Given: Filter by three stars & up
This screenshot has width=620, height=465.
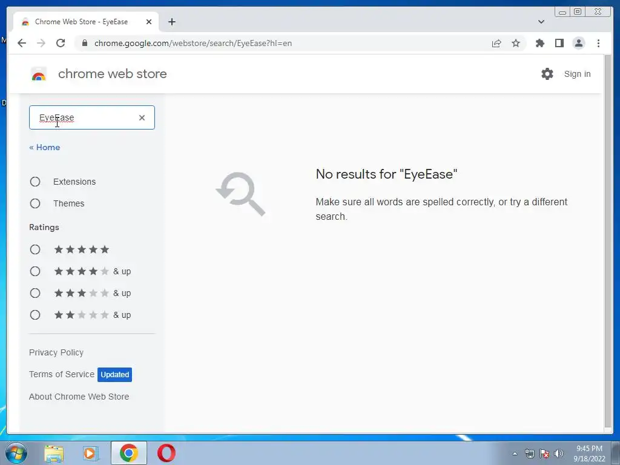Looking at the screenshot, I should tap(35, 293).
